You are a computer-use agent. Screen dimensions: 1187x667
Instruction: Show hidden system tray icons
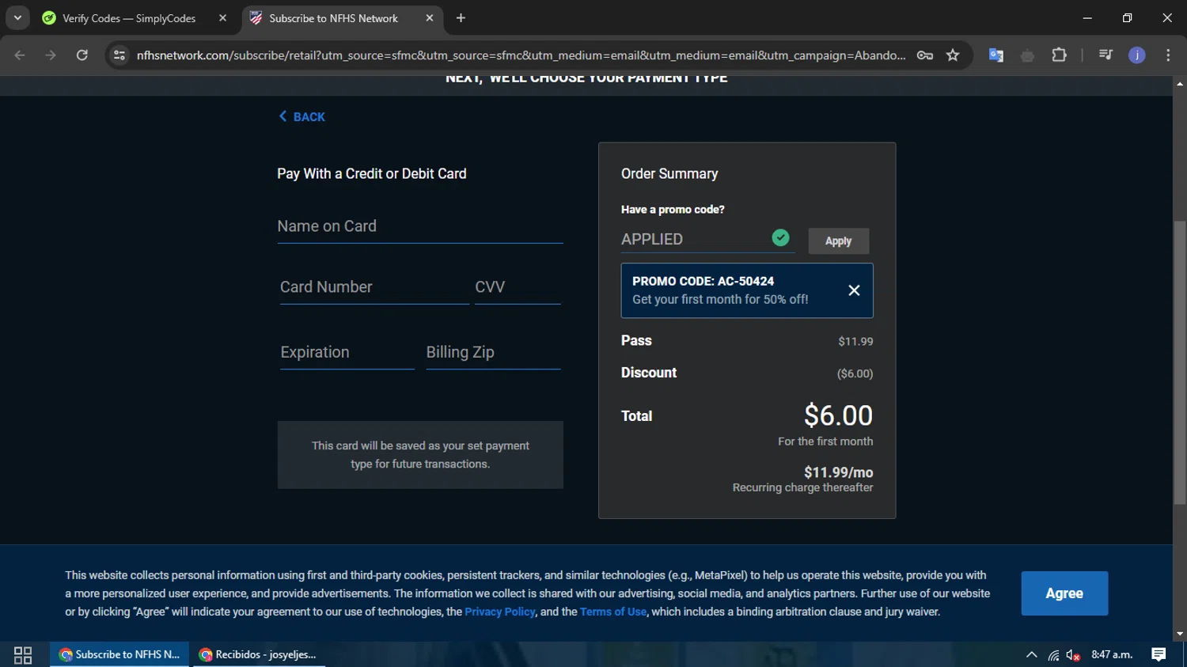[1031, 655]
